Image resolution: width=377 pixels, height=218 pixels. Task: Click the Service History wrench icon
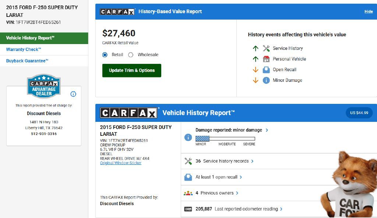click(266, 48)
